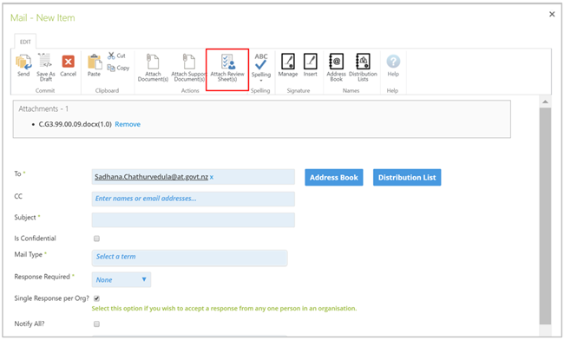The height and width of the screenshot is (340, 564).
Task: Click the Mail Type select a term field
Action: [x=189, y=258]
